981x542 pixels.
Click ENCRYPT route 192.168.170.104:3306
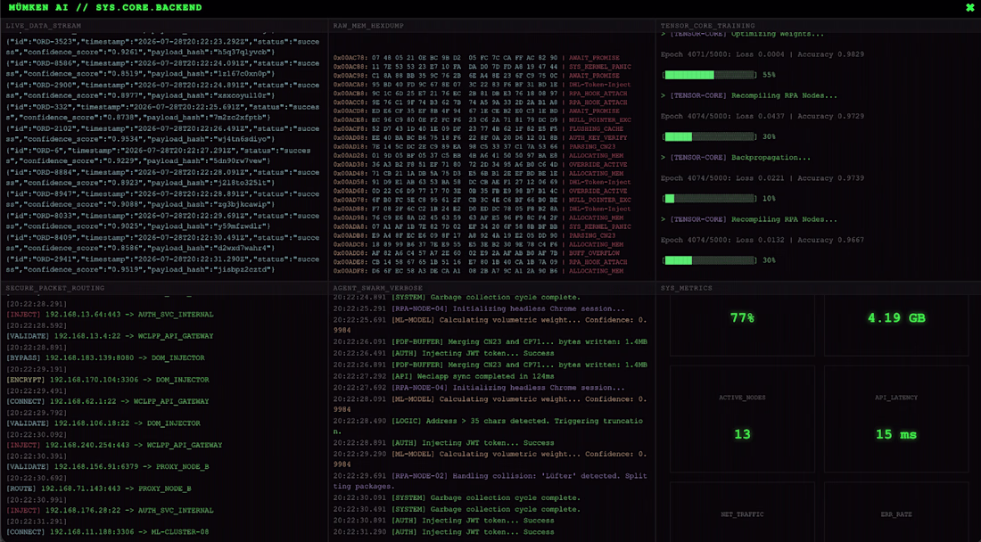(x=108, y=380)
